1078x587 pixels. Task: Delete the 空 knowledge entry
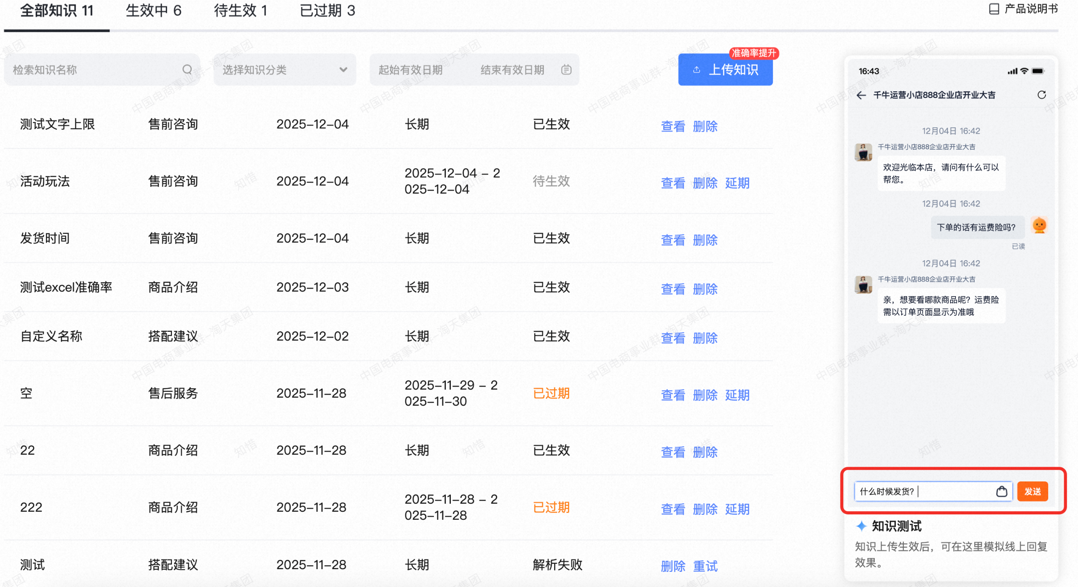click(705, 395)
